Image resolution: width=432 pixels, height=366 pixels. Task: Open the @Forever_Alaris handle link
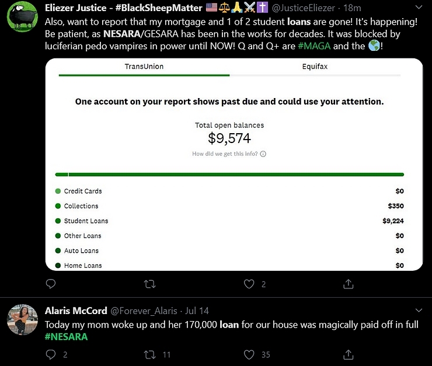pos(144,311)
